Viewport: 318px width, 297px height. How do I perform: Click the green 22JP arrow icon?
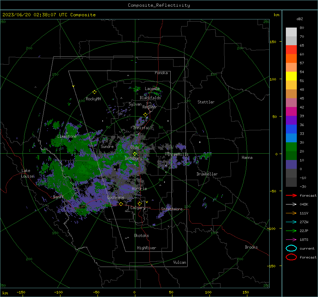pyautogui.click(x=291, y=231)
